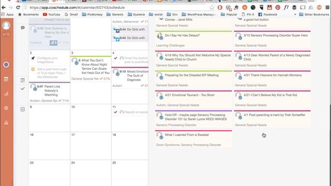
Task: Open the Apps grid shortcut
Action: [7, 14]
